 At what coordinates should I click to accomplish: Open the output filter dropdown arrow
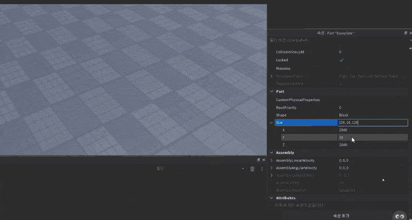(243, 168)
